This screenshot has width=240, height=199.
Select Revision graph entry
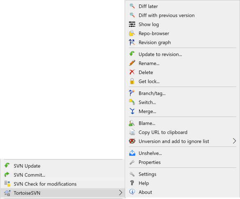click(x=183, y=42)
